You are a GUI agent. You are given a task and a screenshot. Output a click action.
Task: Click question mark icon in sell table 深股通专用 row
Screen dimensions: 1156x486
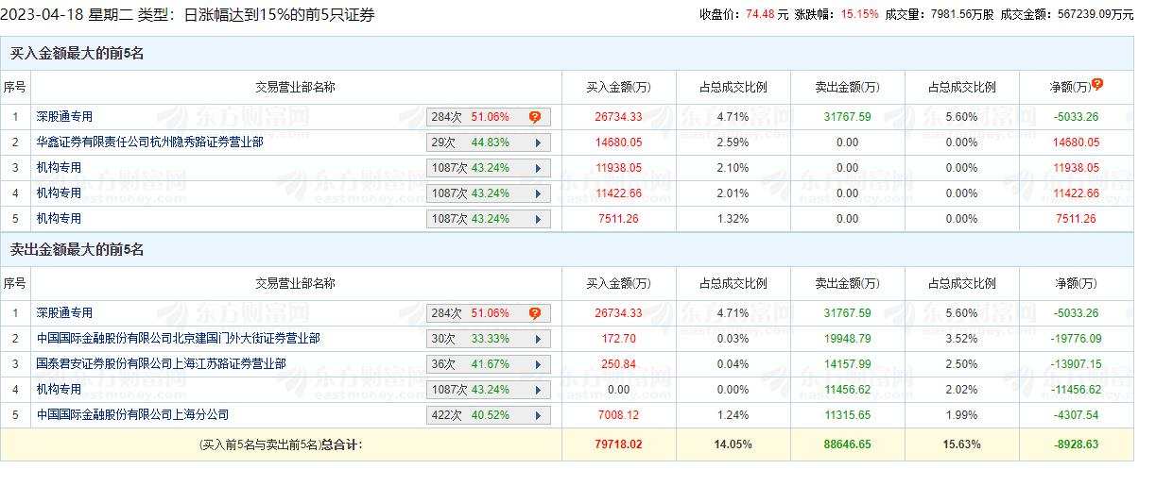535,313
